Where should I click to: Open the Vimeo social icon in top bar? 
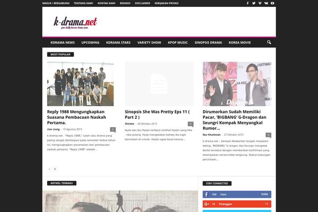pos(260,3)
